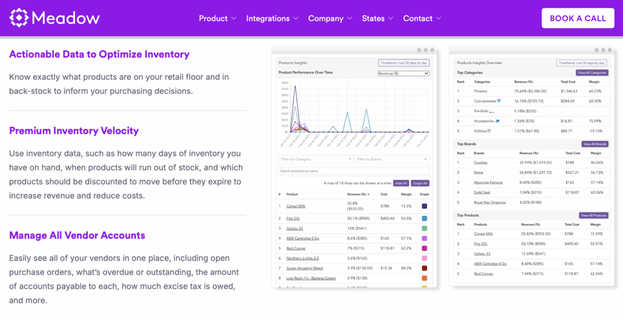Expand the Filter by Category dropdown
The width and height of the screenshot is (623, 318).
(x=315, y=159)
